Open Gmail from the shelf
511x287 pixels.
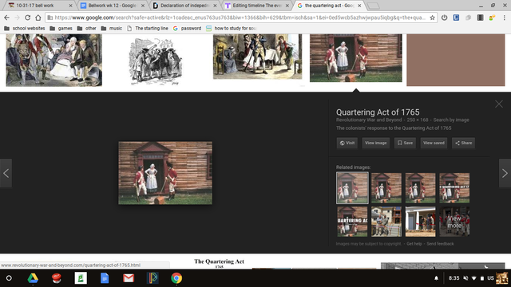coord(129,278)
